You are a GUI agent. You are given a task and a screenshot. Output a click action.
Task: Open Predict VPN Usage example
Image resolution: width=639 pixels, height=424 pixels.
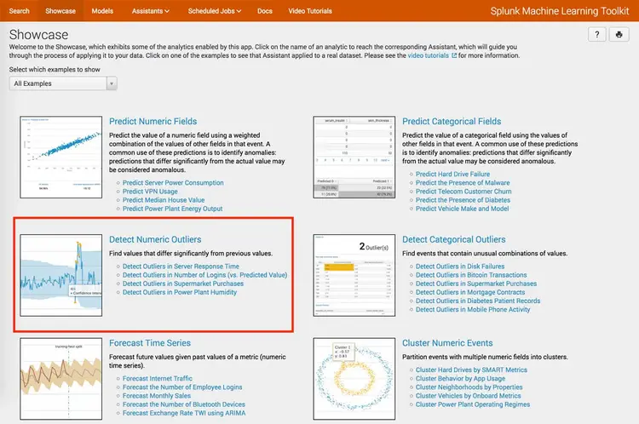[x=150, y=192]
